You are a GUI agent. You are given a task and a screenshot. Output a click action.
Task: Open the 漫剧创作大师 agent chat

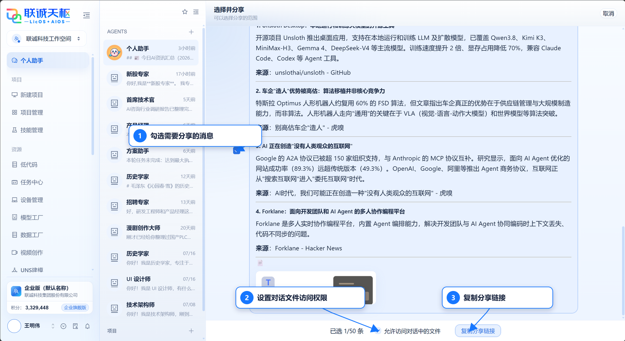151,232
